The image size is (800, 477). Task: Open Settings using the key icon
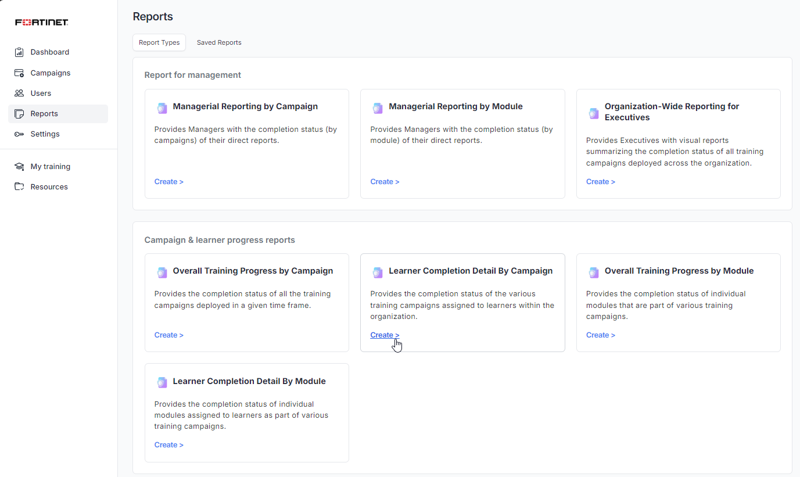coord(19,134)
